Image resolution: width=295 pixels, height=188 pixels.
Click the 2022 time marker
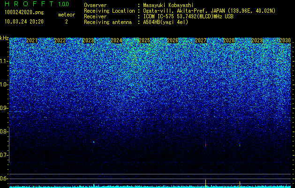[x=60, y=40]
